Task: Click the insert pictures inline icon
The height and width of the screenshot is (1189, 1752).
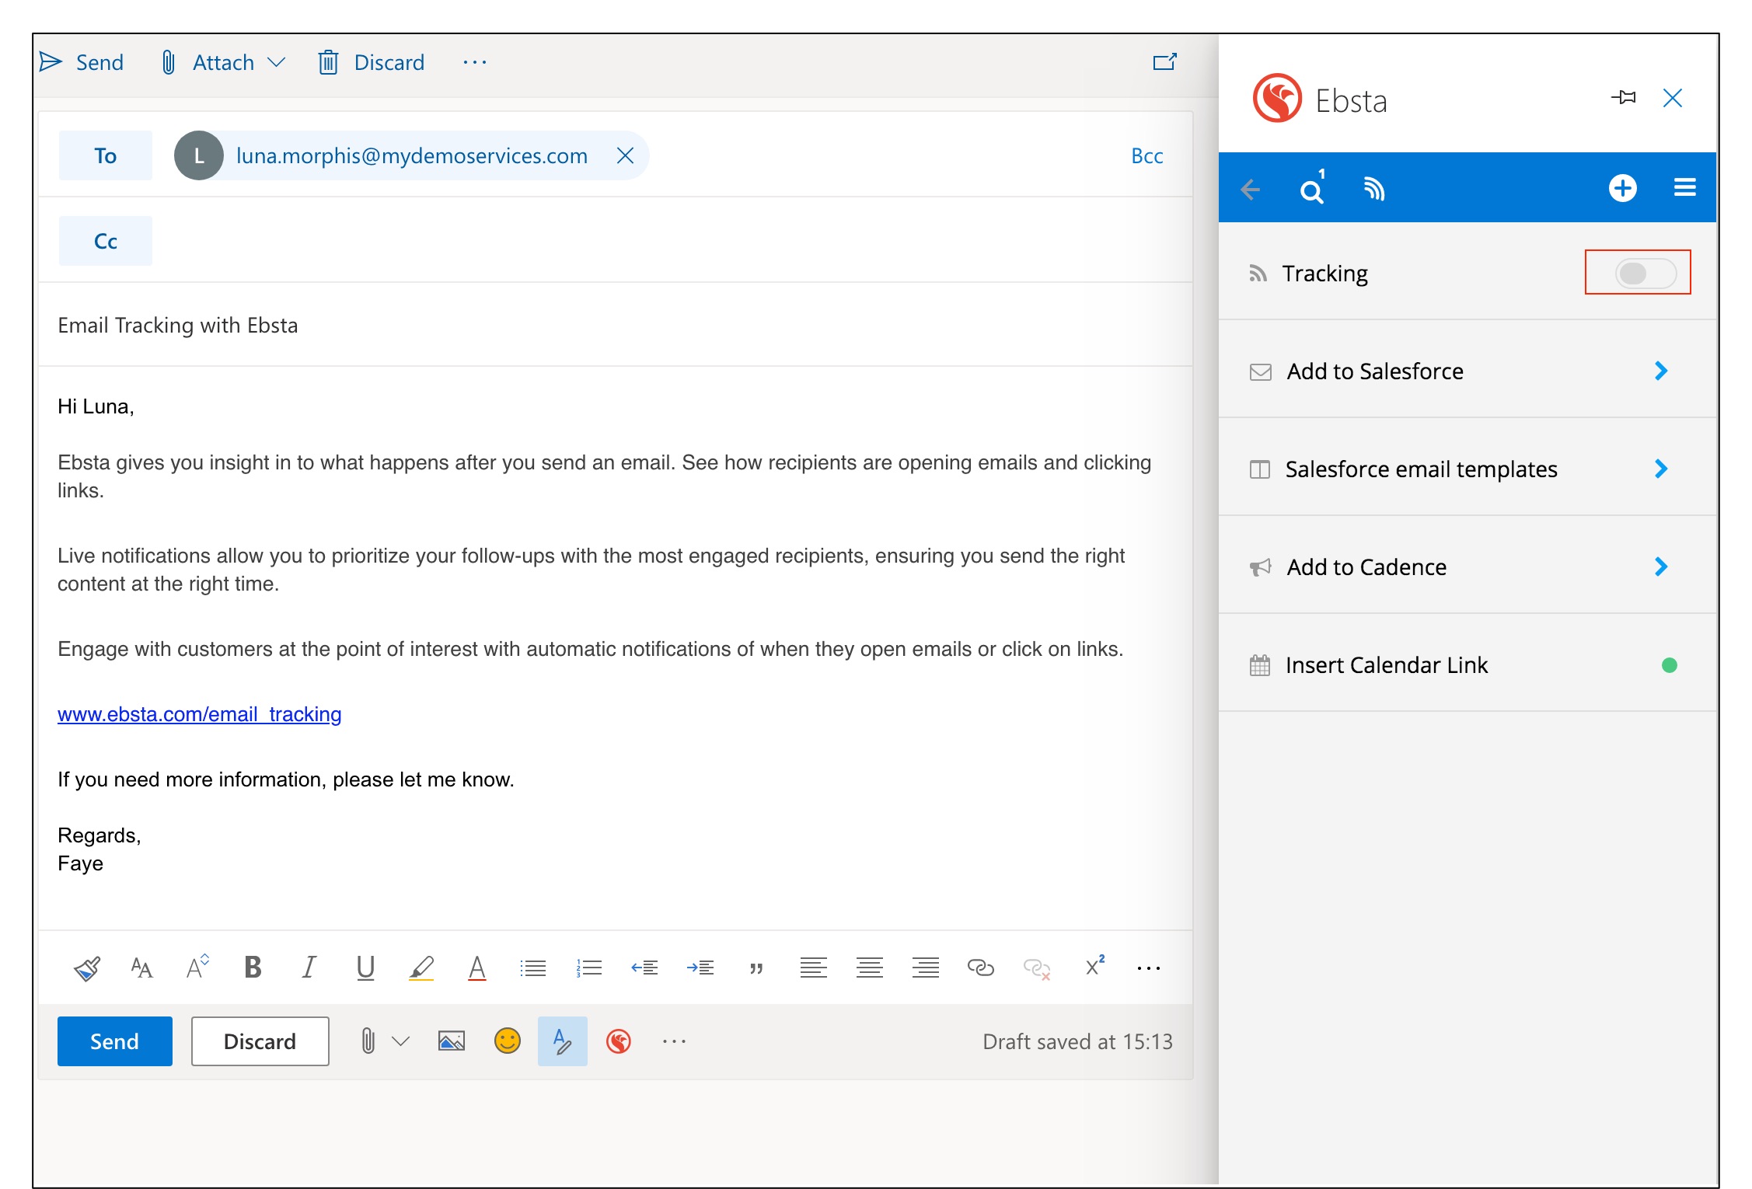Action: [x=451, y=1041]
